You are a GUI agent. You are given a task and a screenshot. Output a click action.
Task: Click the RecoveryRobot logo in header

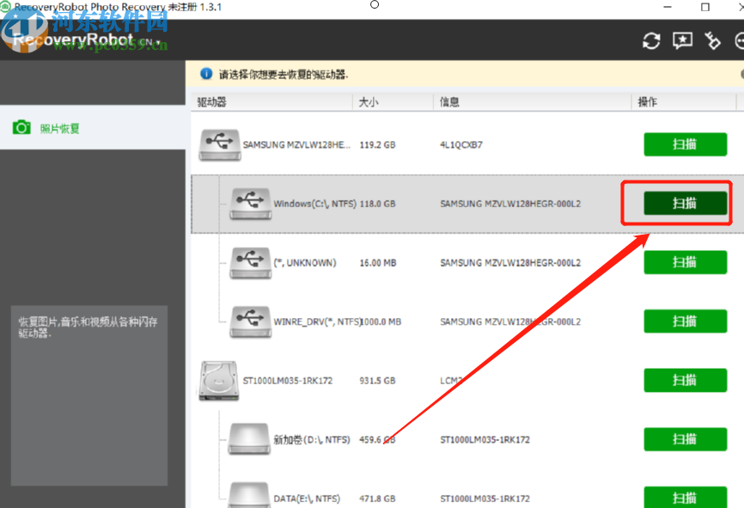[x=73, y=40]
